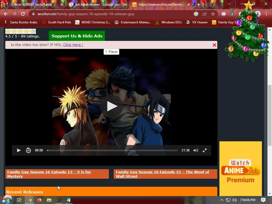Screen dimensions: 272x204
Task: Open a new browser tab
Action: click(199, 5)
